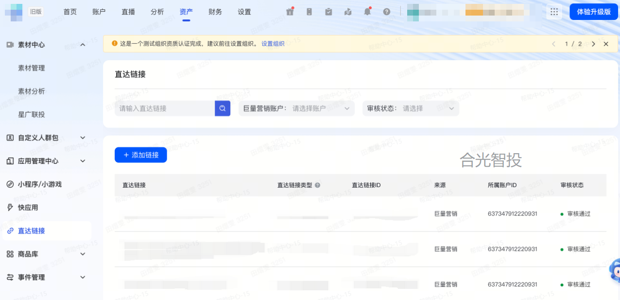Click the 素材中心 video camera icon
This screenshot has height=300, width=620.
click(10, 45)
